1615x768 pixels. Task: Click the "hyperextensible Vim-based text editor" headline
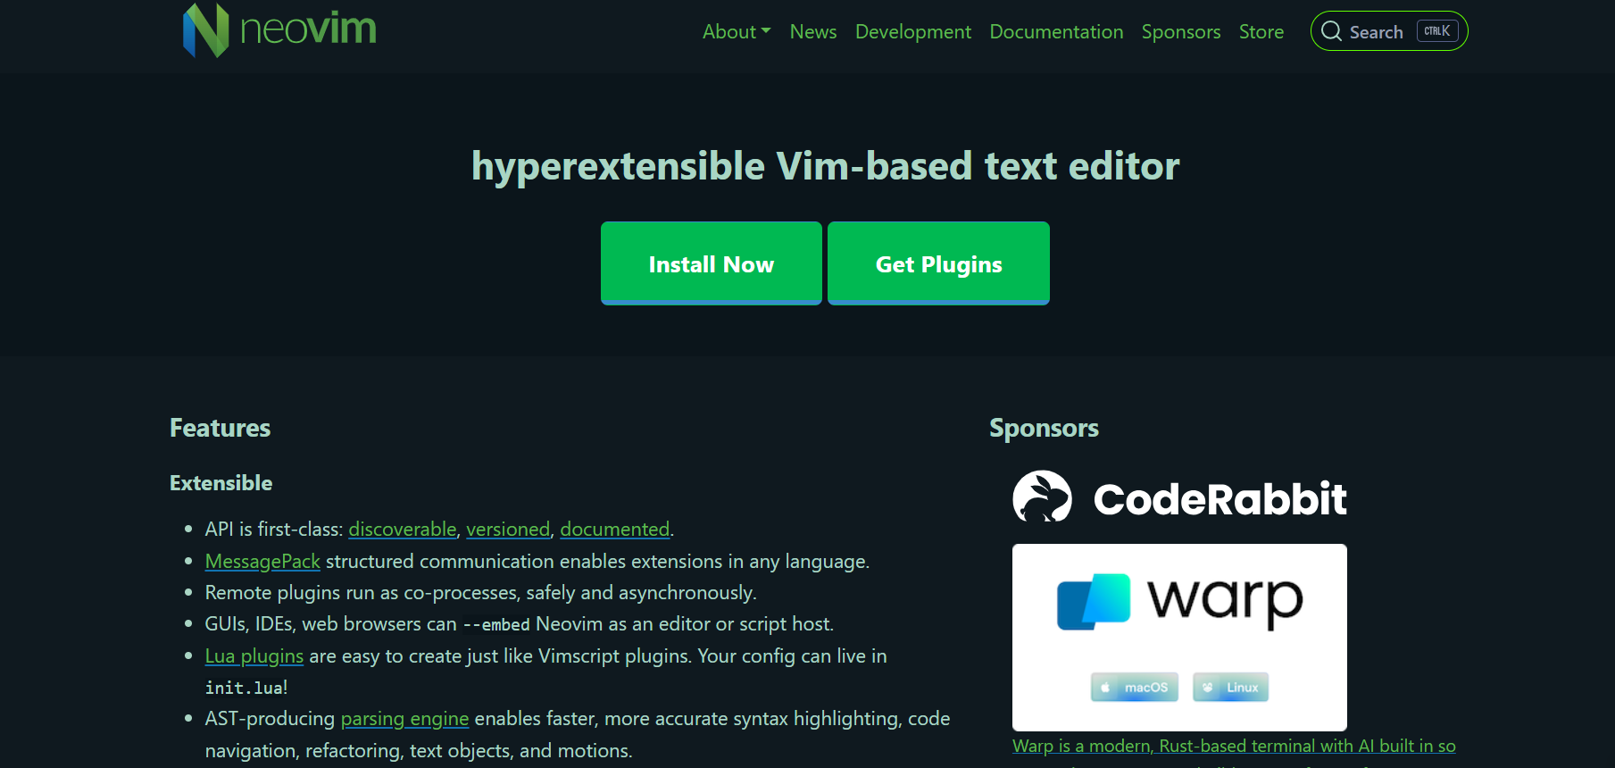coord(826,166)
